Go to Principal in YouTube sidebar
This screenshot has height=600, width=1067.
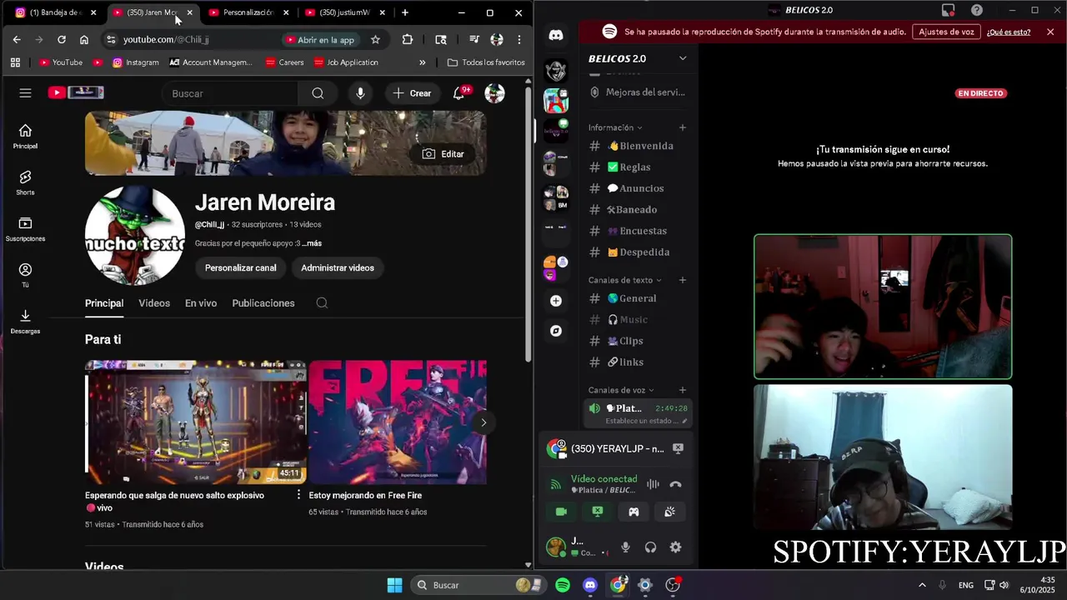pyautogui.click(x=25, y=137)
